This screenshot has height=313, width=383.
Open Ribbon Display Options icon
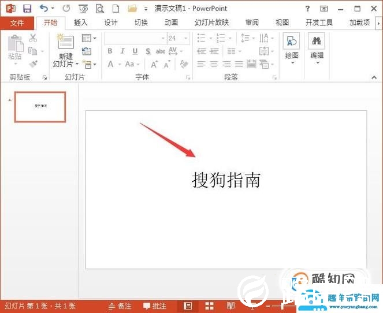click(x=324, y=9)
